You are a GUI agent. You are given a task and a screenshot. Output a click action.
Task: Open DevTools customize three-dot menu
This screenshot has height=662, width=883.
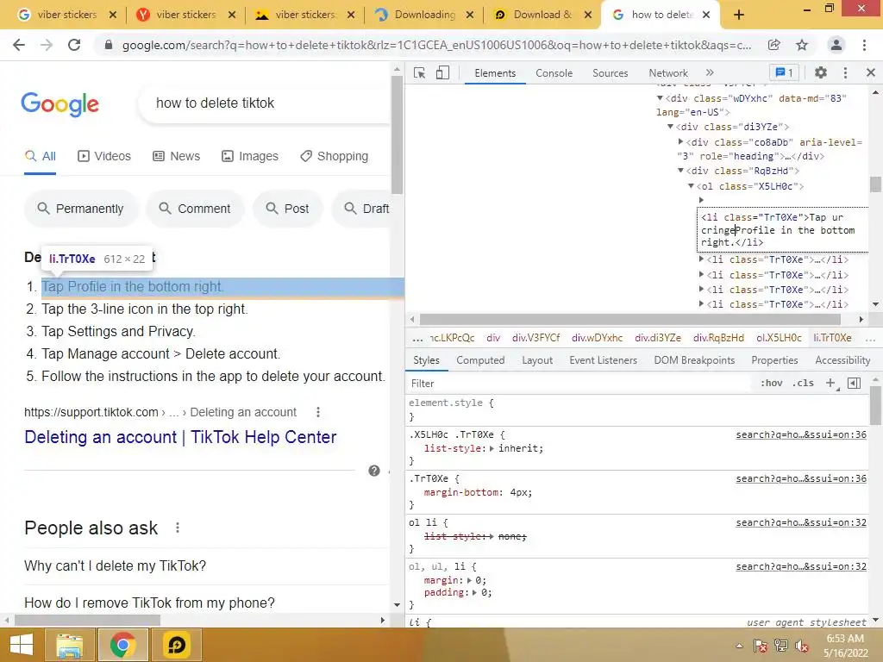845,72
